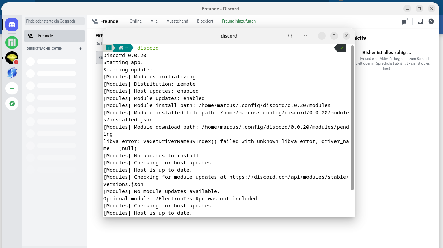This screenshot has height=248, width=443.
Task: Add a server with the plus icon
Action: 12,88
